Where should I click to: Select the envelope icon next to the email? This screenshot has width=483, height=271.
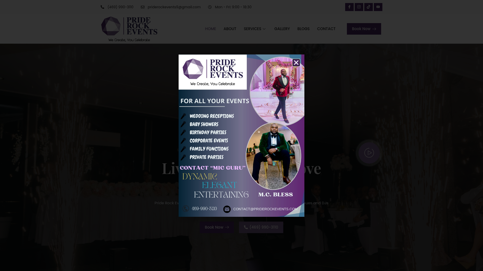143,7
